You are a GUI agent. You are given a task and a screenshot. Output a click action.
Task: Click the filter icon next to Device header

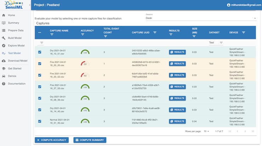[244, 32]
